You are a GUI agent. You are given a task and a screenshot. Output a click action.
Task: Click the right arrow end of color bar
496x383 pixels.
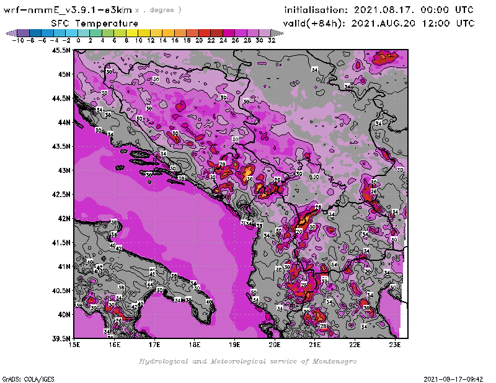coord(276,32)
